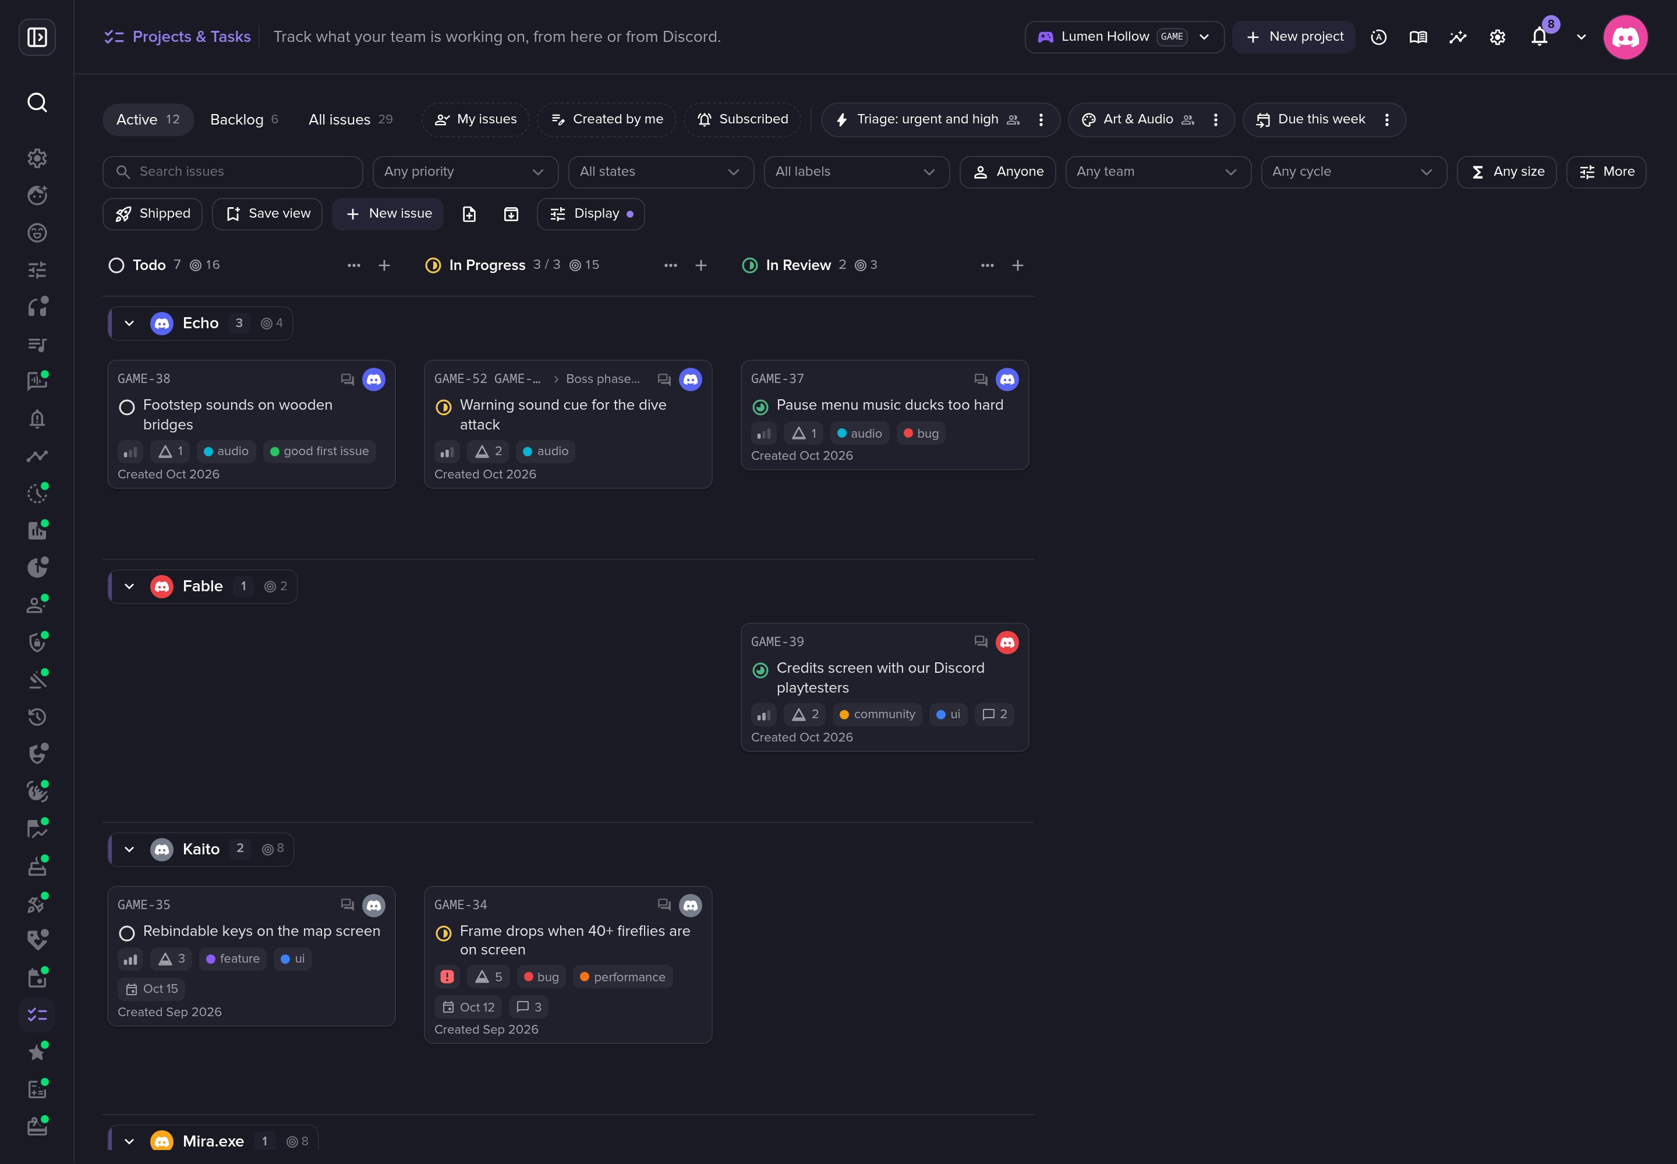
Task: Click the Shipped button
Action: (153, 214)
